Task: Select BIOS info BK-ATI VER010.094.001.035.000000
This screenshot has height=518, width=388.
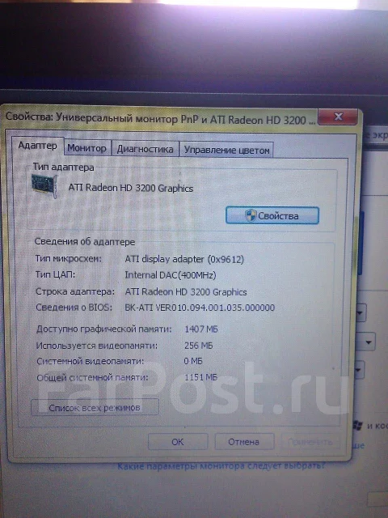Action: point(200,308)
